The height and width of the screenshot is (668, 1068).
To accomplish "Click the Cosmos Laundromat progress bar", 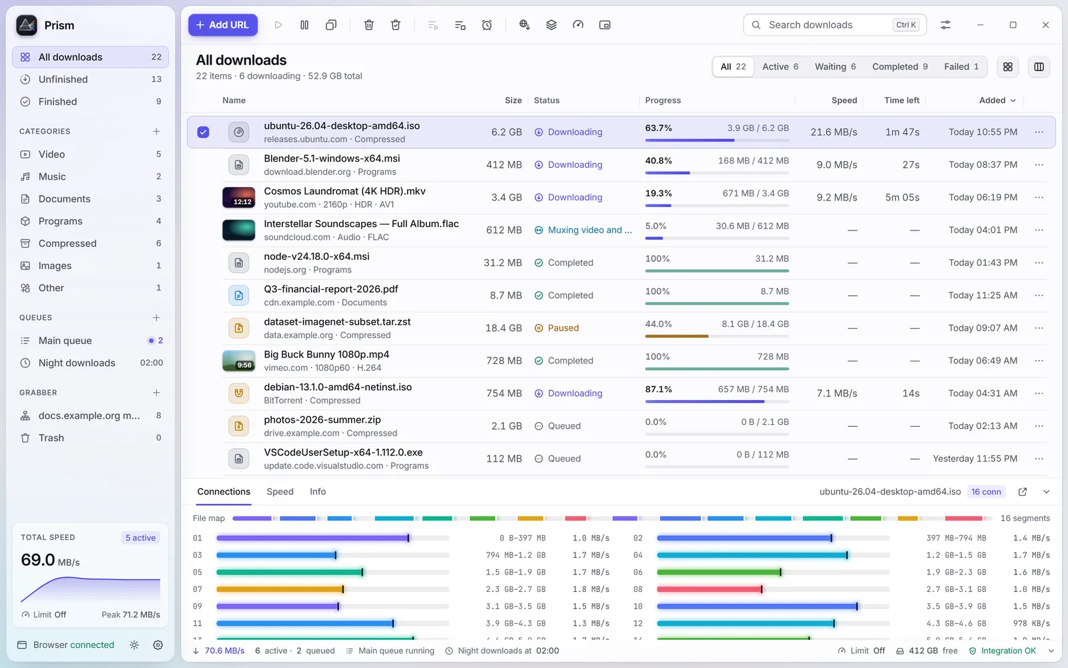I will (x=717, y=206).
